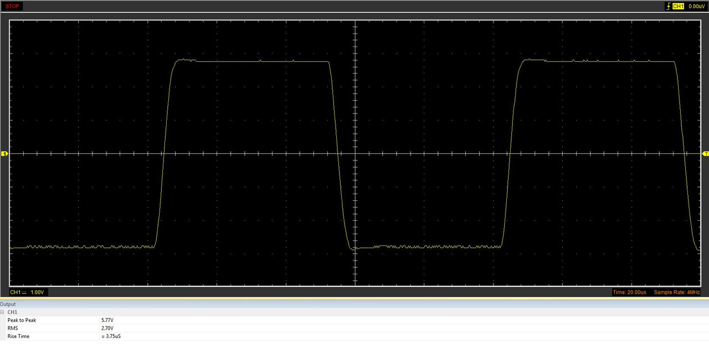The height and width of the screenshot is (344, 709).
Task: Select the RMS measurement row
Action: pyautogui.click(x=354, y=328)
